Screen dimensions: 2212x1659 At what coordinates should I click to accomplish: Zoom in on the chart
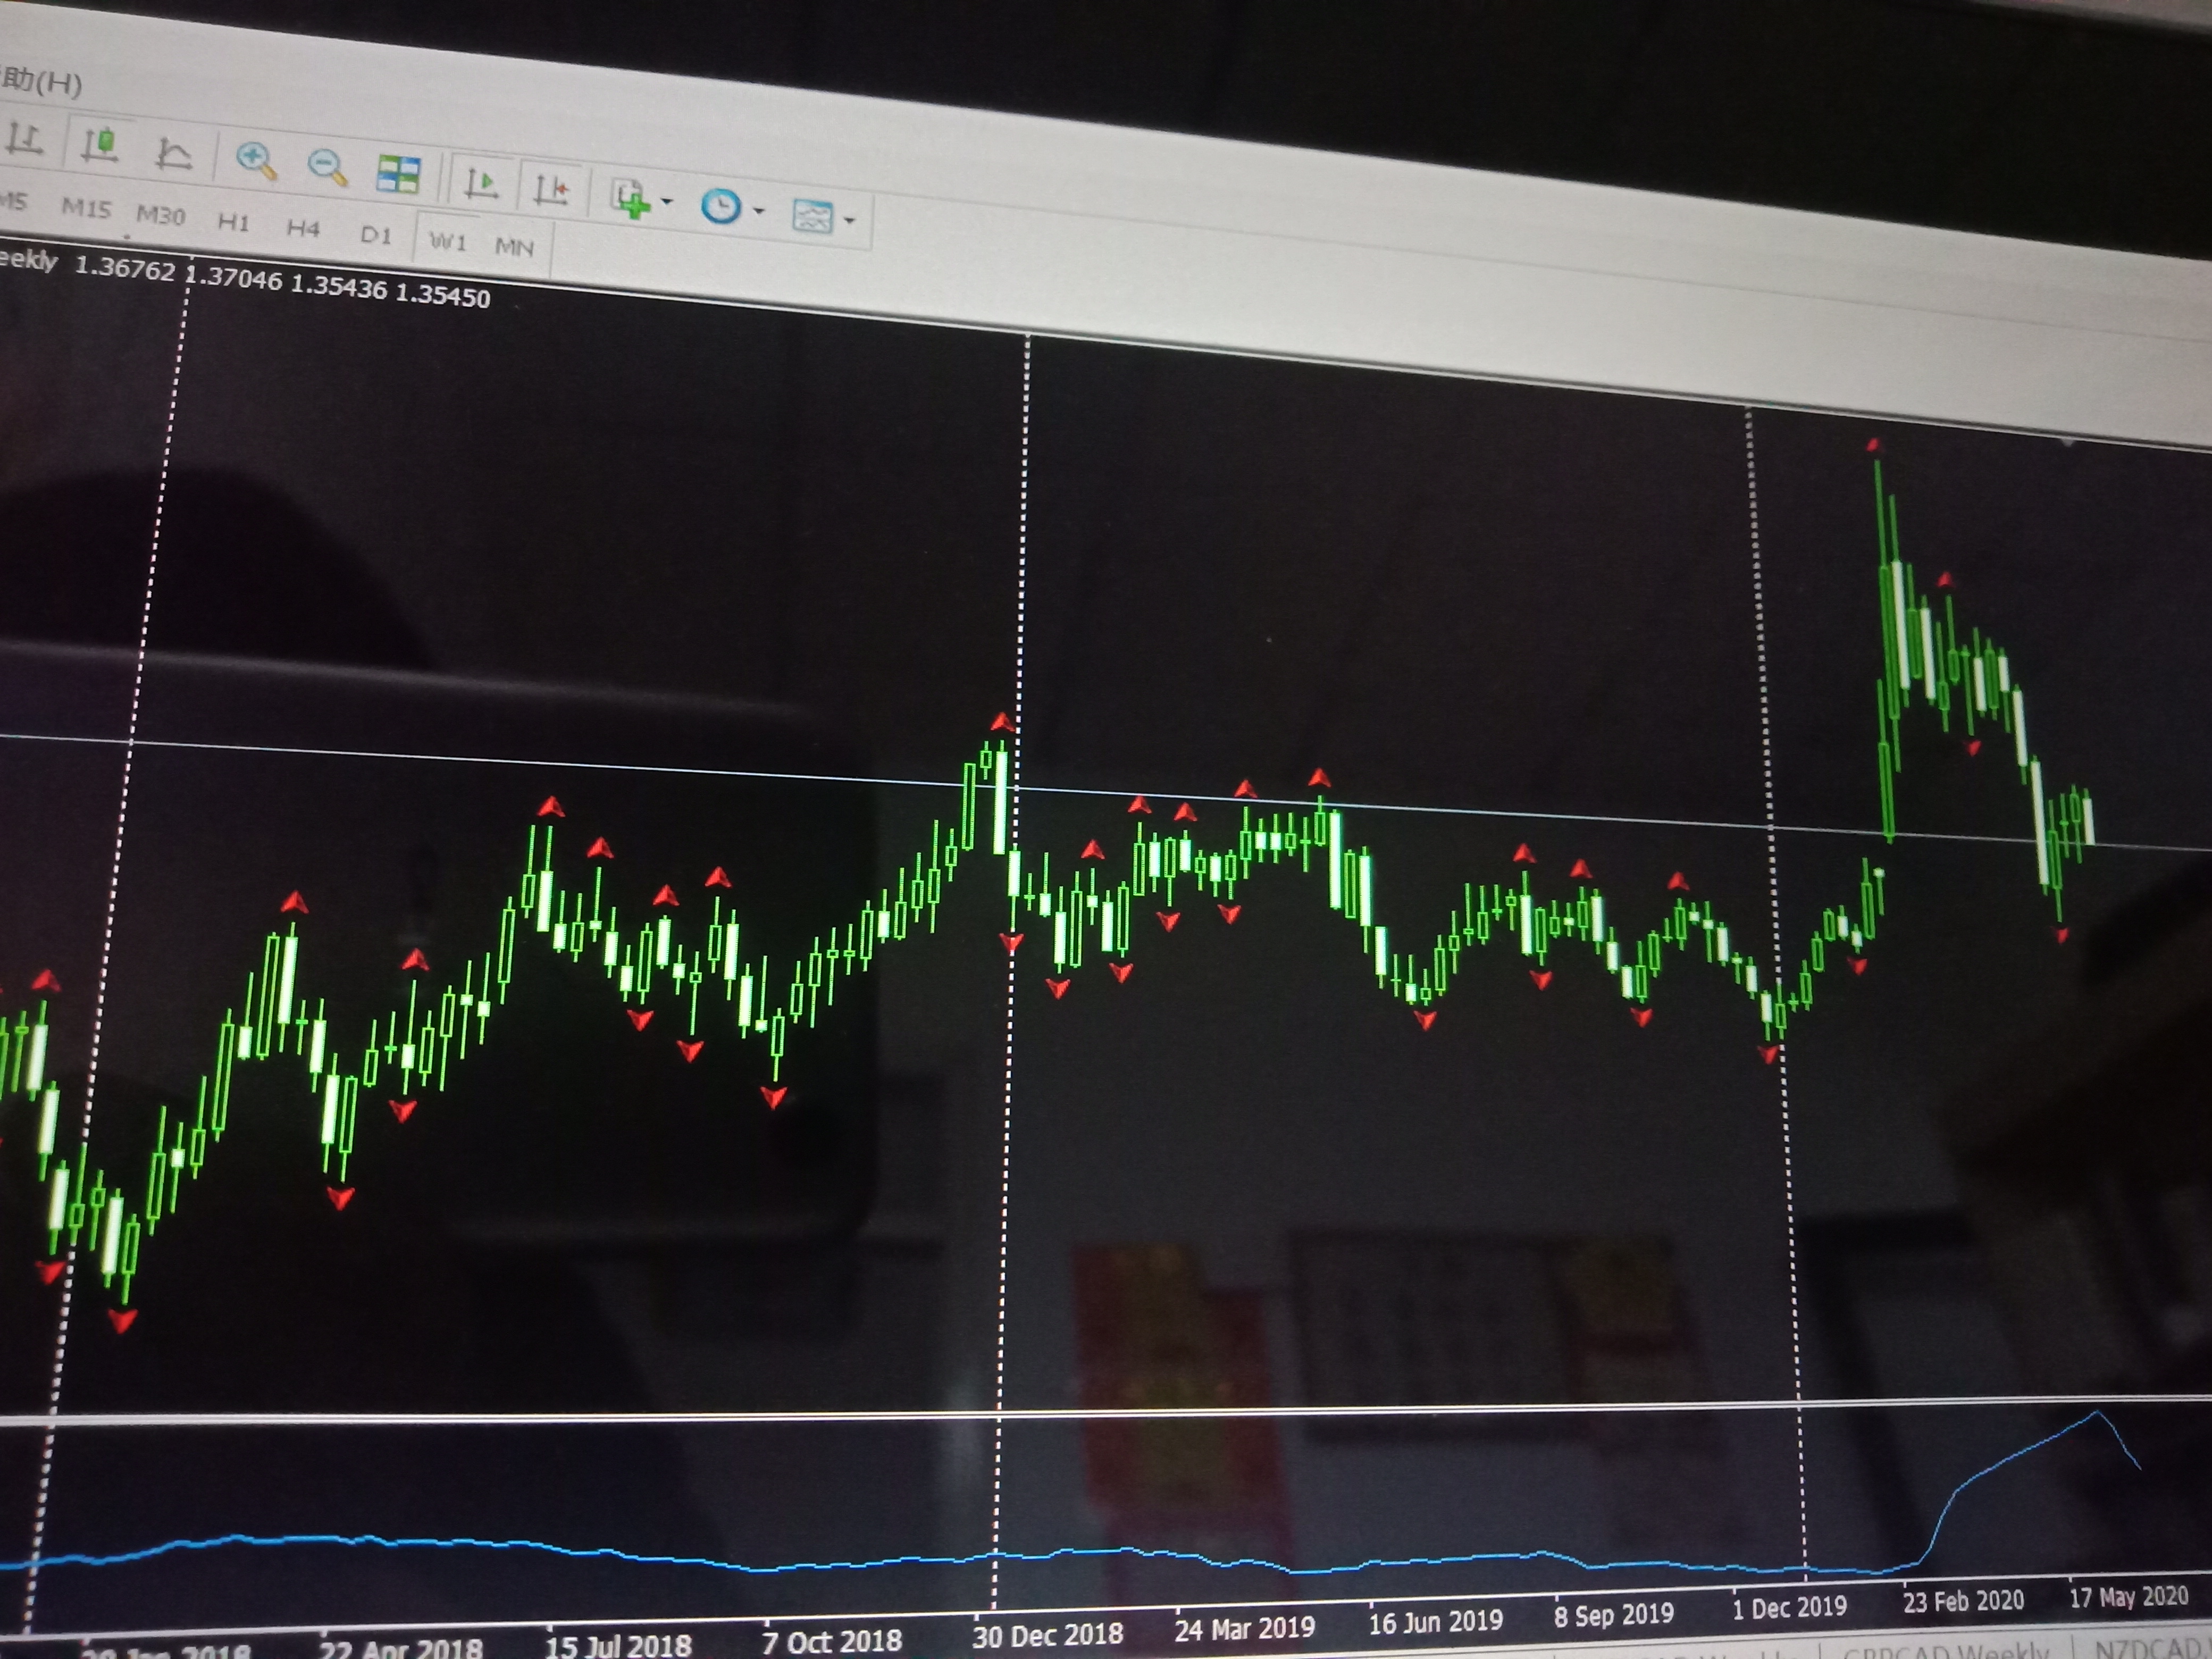coord(256,160)
